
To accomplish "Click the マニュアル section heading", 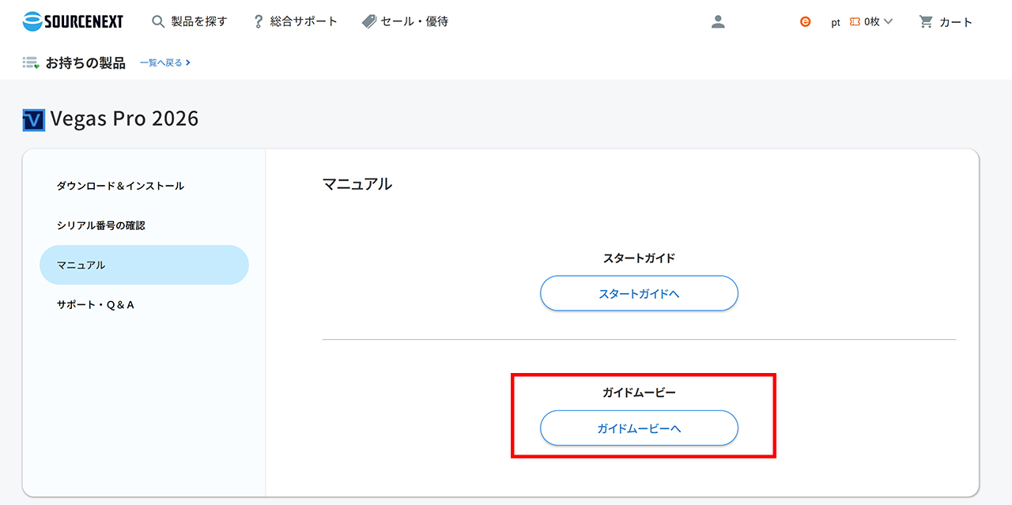I will pos(357,184).
